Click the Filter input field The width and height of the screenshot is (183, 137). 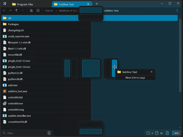27,133
